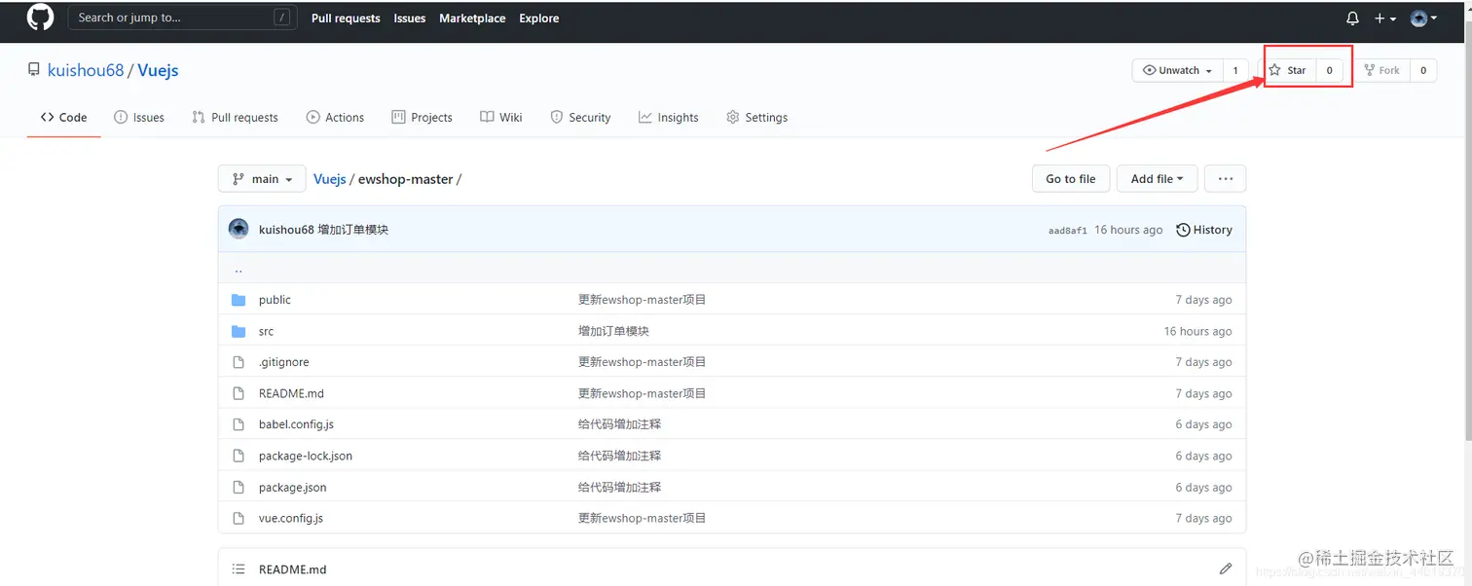Switch to the Issues tab
The image size is (1472, 586).
[x=139, y=117]
